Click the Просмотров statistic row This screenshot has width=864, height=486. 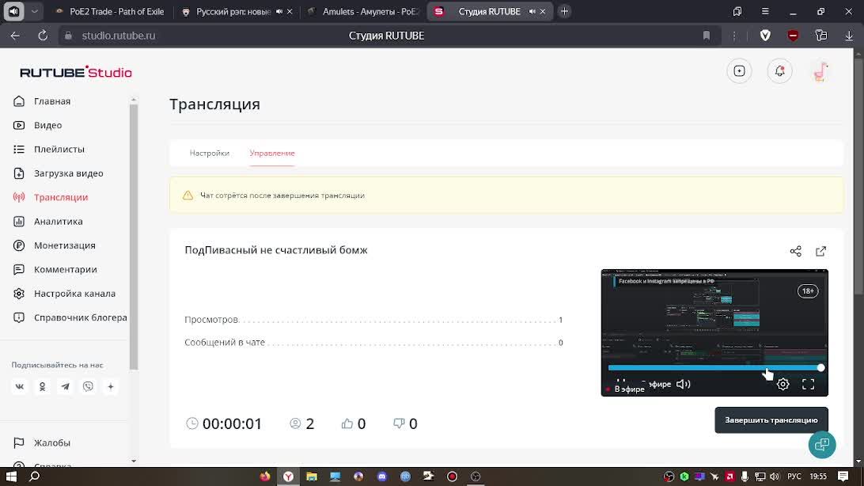(x=373, y=320)
